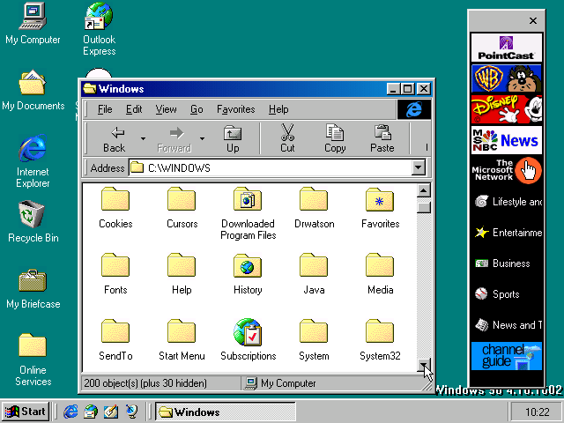The image size is (564, 423).
Task: Open the Start menu button
Action: [x=26, y=412]
